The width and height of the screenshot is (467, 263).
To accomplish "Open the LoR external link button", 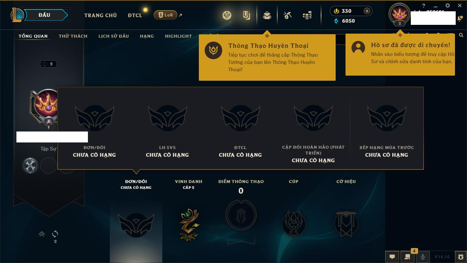I will [168, 15].
